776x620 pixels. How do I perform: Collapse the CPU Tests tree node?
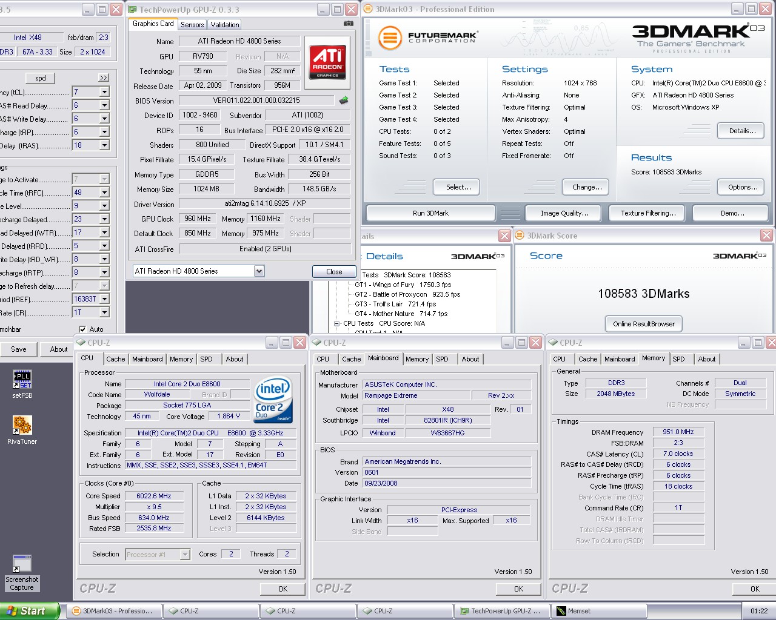click(337, 323)
